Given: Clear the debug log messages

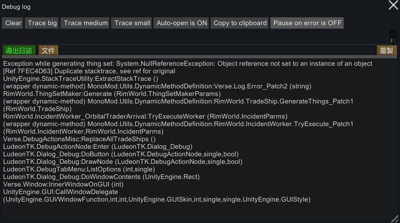Looking at the screenshot, I should pyautogui.click(x=13, y=23).
